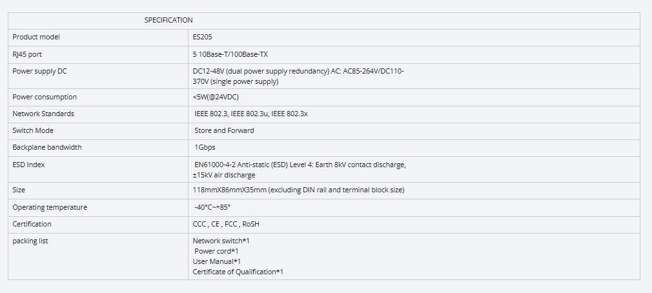Click the SPECIFICATION table header

pos(168,21)
